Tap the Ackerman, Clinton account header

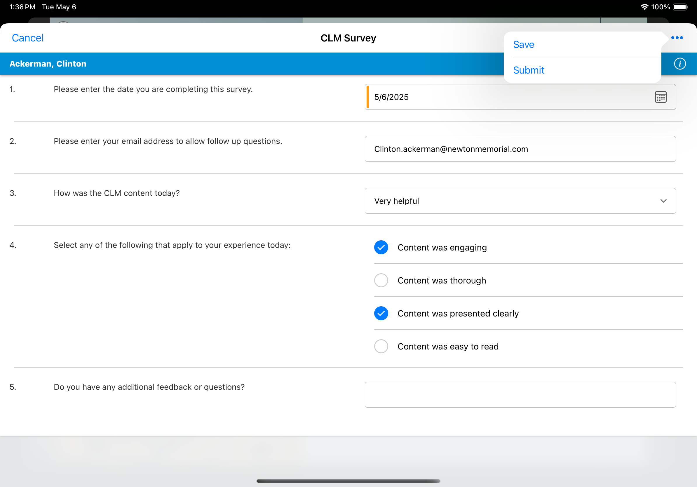(48, 64)
